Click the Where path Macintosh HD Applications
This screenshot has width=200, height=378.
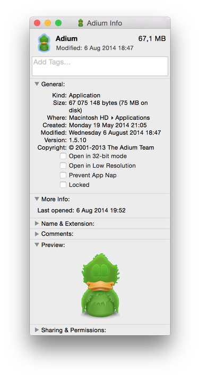click(x=109, y=118)
